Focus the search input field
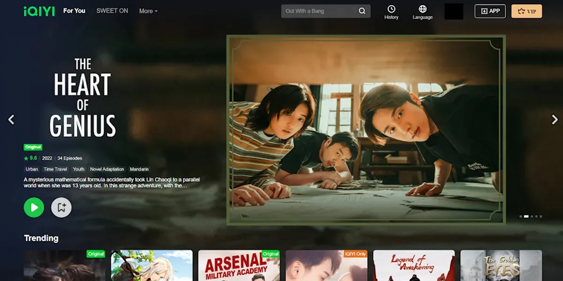The height and width of the screenshot is (281, 563). 319,11
